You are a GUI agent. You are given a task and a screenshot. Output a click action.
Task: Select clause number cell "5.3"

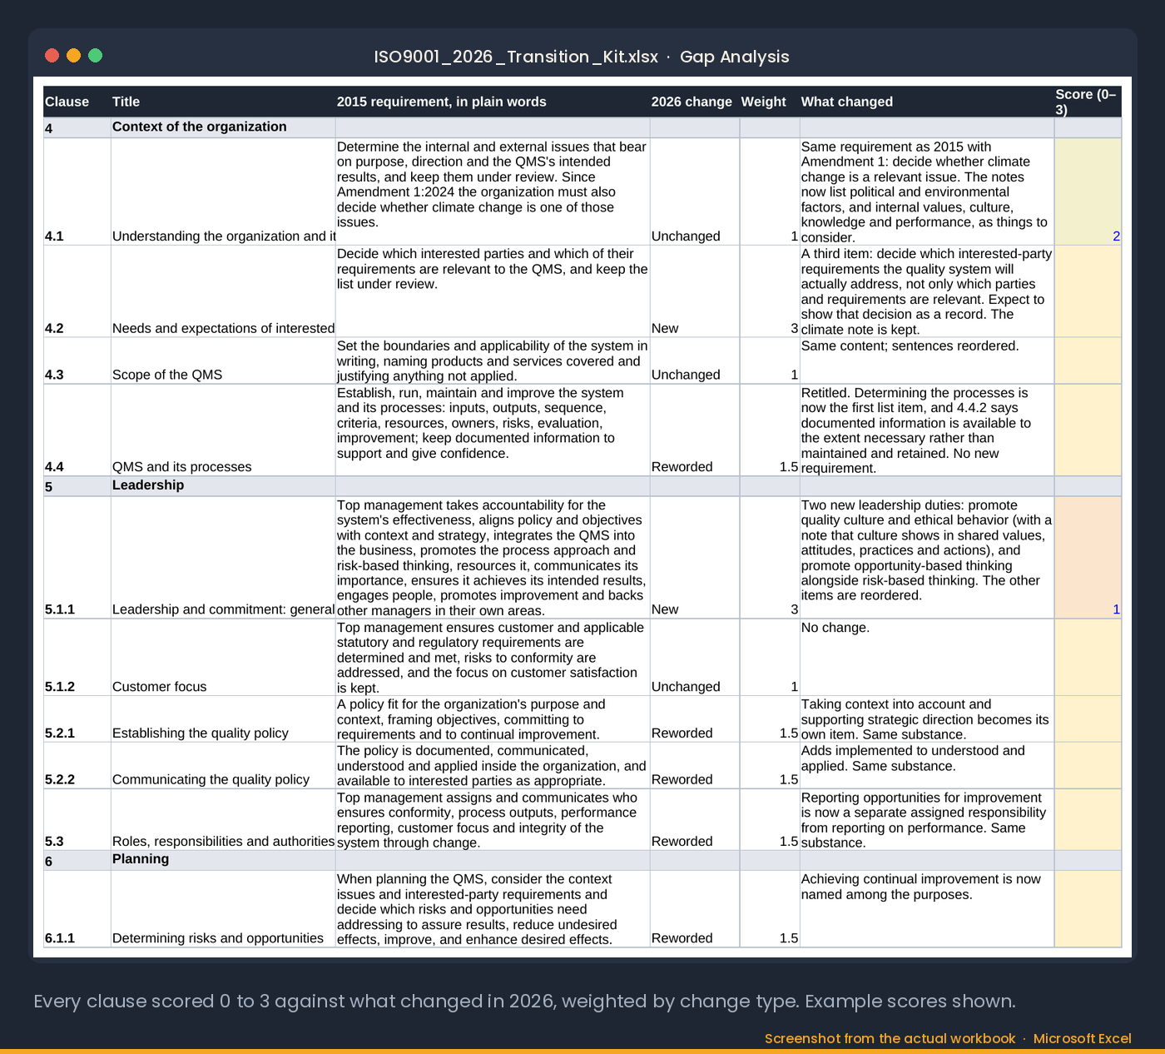[x=77, y=819]
